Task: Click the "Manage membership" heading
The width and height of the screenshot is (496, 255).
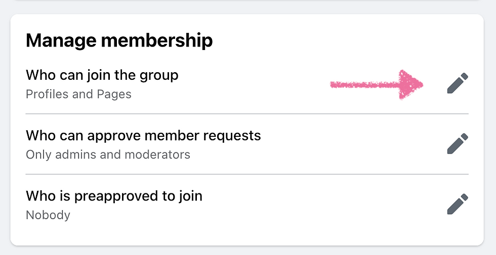Action: pos(119,41)
